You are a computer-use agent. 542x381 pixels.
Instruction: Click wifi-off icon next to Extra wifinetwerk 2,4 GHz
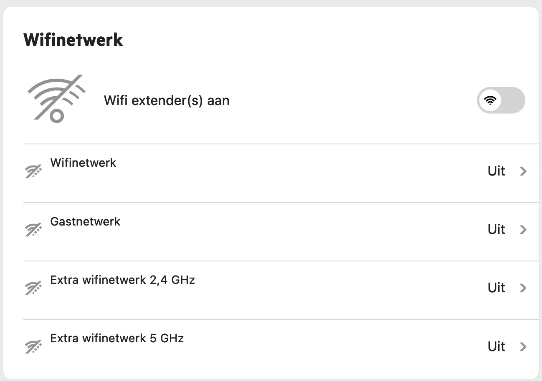pyautogui.click(x=33, y=288)
